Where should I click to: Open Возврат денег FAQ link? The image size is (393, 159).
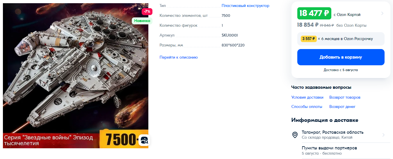tap(342, 106)
